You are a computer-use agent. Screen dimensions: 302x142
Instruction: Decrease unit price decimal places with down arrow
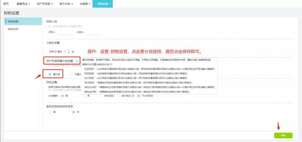[69, 52]
